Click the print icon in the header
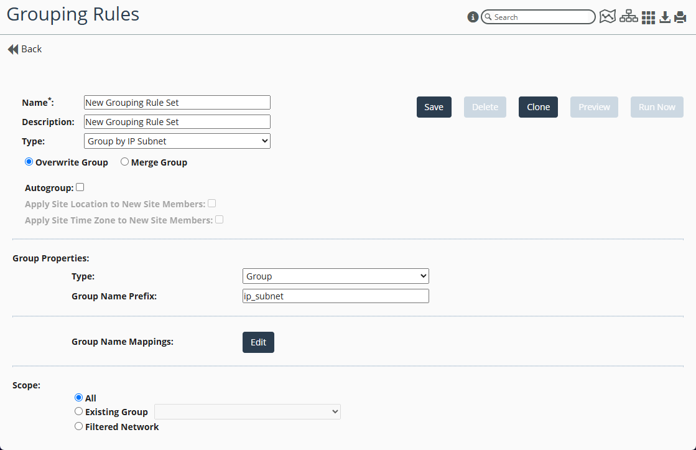Image resolution: width=696 pixels, height=450 pixels. 680,17
